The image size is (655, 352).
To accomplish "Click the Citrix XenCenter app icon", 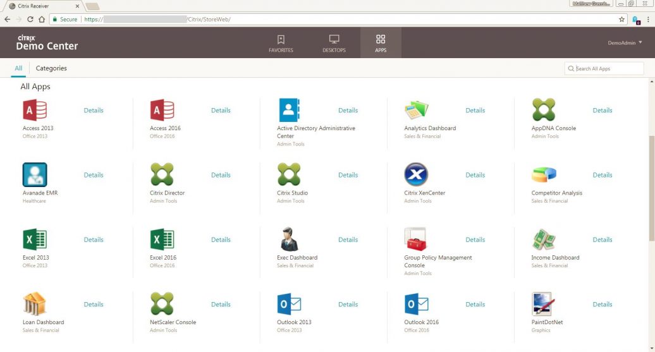I will coord(416,175).
